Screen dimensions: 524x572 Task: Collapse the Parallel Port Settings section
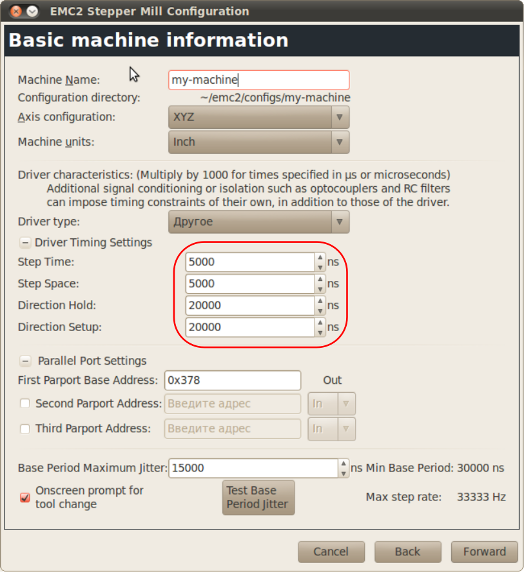[25, 361]
